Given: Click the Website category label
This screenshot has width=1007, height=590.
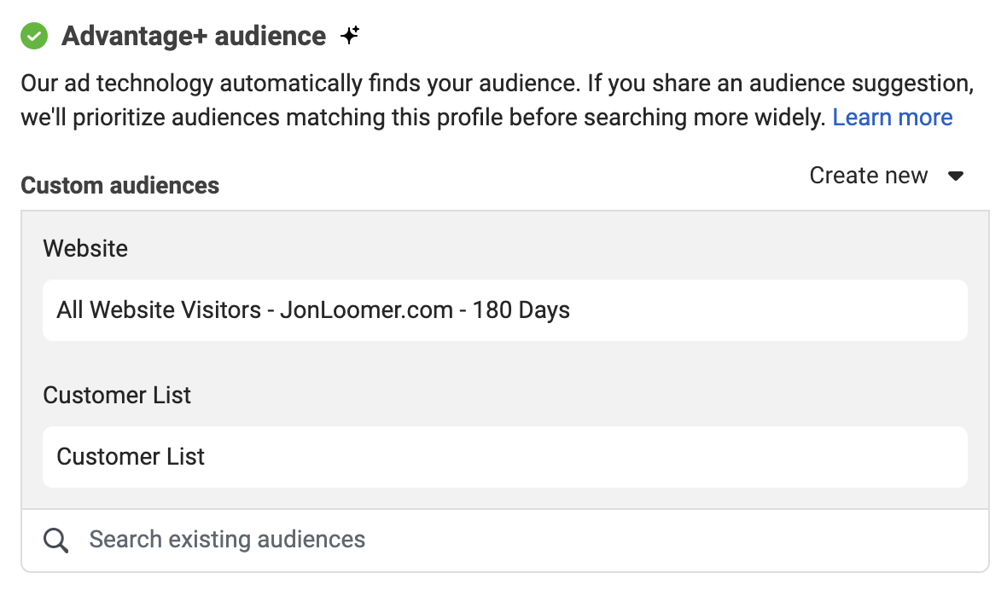Looking at the screenshot, I should pyautogui.click(x=85, y=249).
